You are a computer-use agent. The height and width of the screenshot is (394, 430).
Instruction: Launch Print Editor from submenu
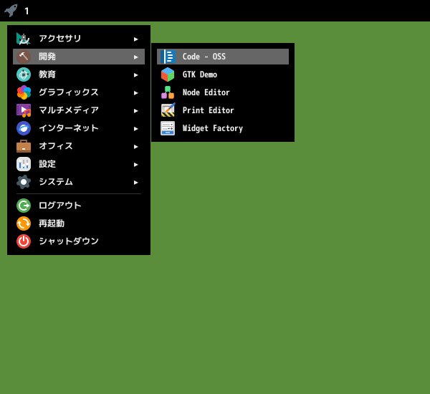[223, 110]
